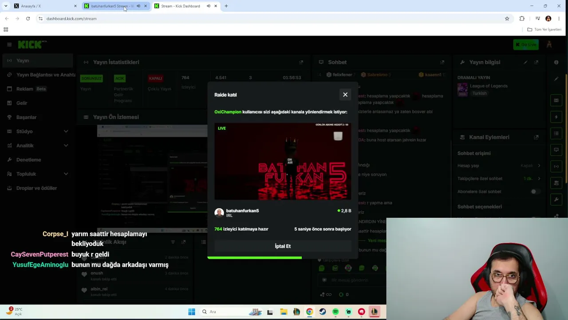Pop out Yayın İstatistikleri panel
The width and height of the screenshot is (568, 320).
pos(301,62)
